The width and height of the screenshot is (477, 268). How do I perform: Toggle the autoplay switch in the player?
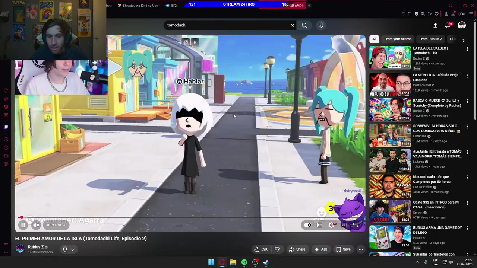[x=308, y=225]
